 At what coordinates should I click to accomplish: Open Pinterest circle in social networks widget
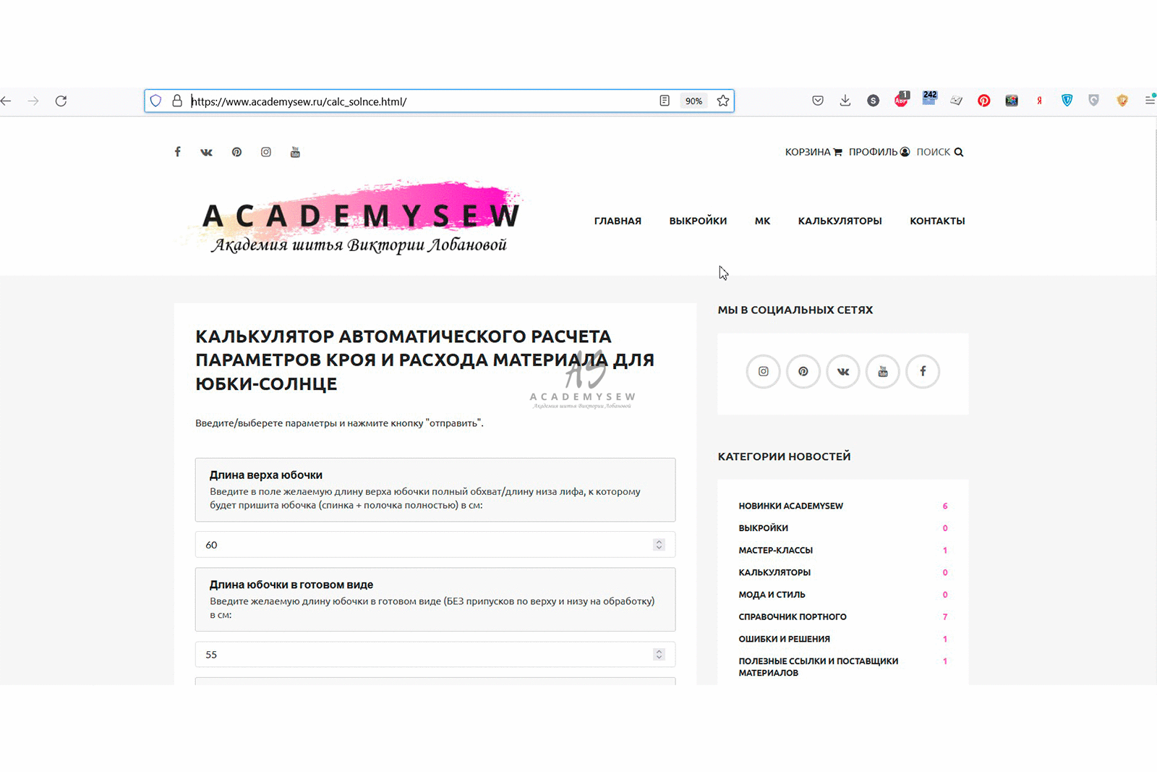pyautogui.click(x=803, y=372)
